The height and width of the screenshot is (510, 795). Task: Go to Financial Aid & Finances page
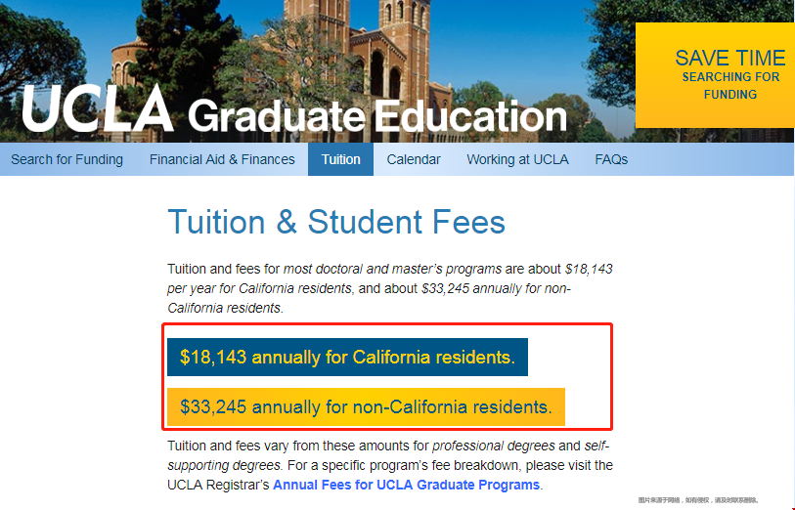pos(222,159)
